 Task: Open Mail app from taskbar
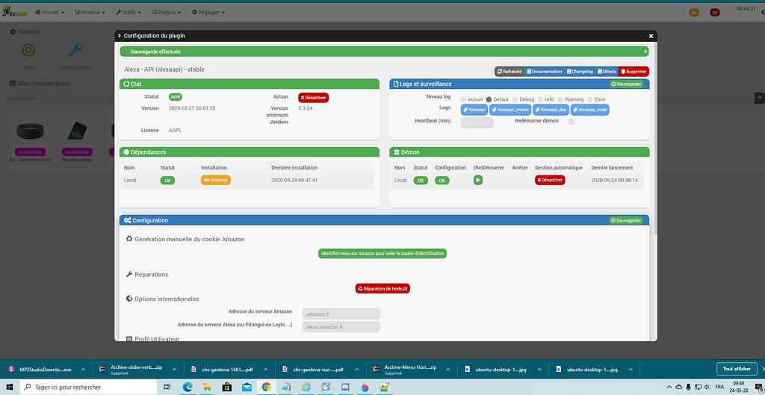247,387
